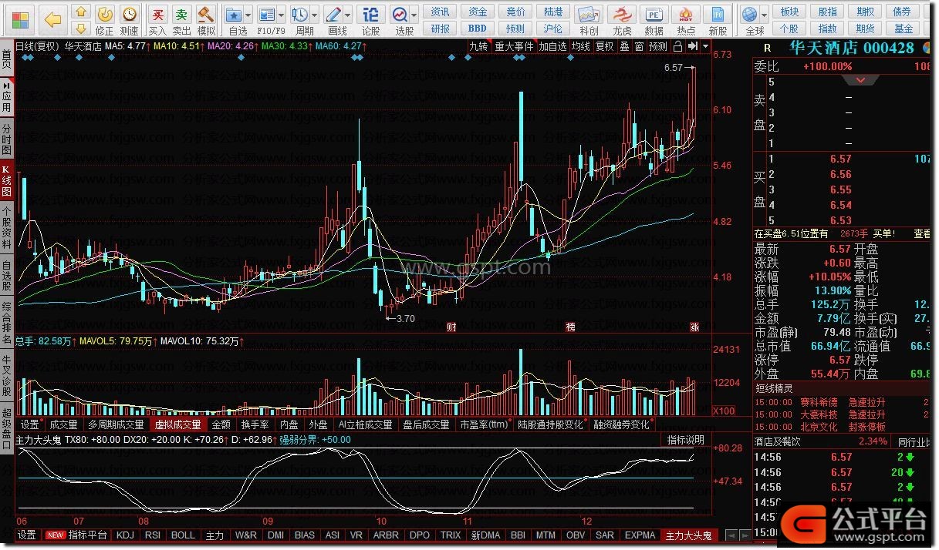Expand the 周期 period dropdown arrow
The image size is (939, 550).
pyautogui.click(x=315, y=15)
